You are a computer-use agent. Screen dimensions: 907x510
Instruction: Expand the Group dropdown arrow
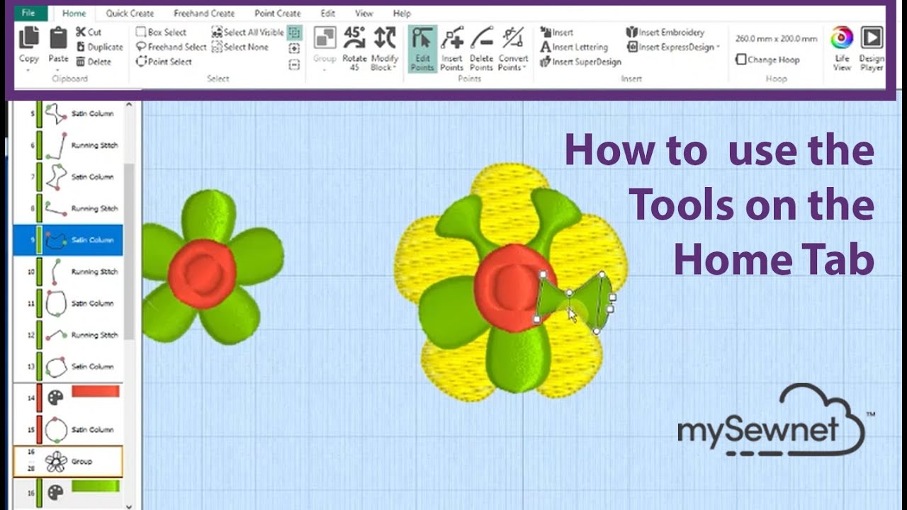[x=325, y=69]
